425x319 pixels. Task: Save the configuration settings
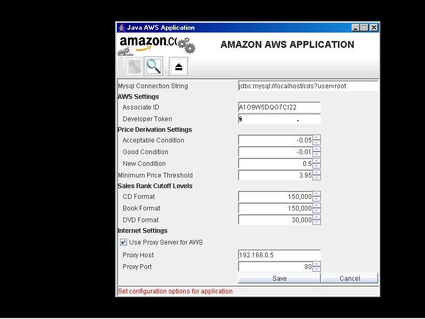[279, 278]
